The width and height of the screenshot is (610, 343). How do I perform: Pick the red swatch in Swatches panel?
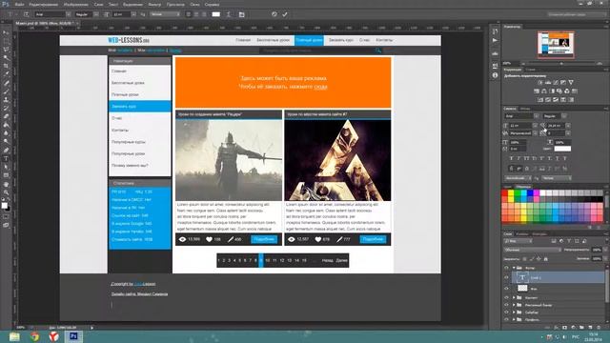(x=504, y=192)
